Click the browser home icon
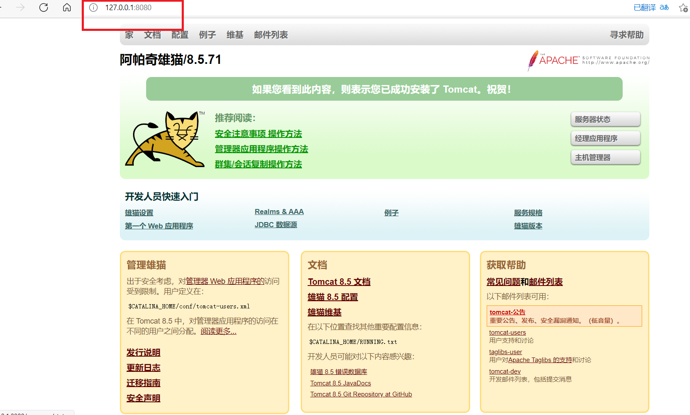 coord(67,8)
